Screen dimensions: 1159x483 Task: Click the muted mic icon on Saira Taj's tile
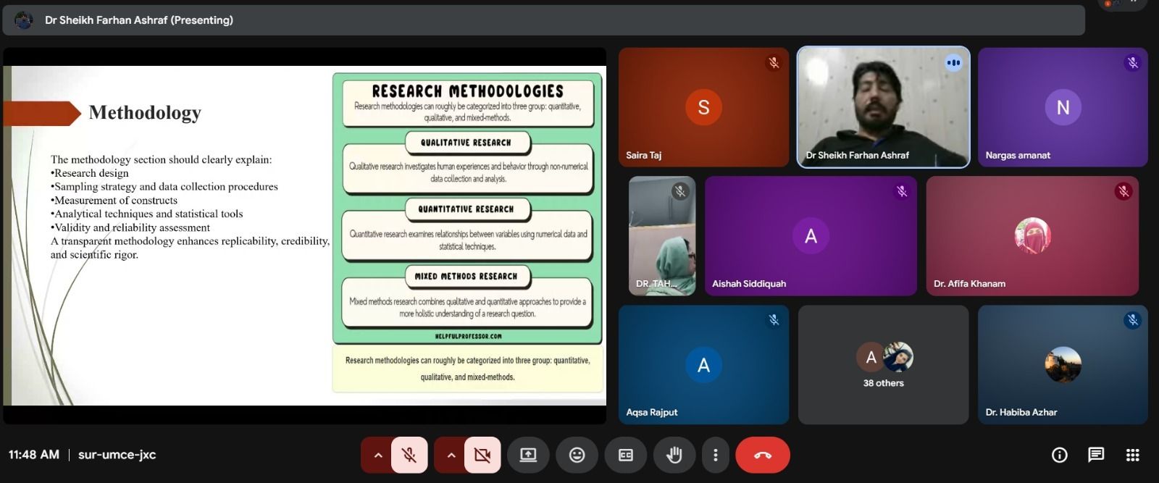[773, 63]
